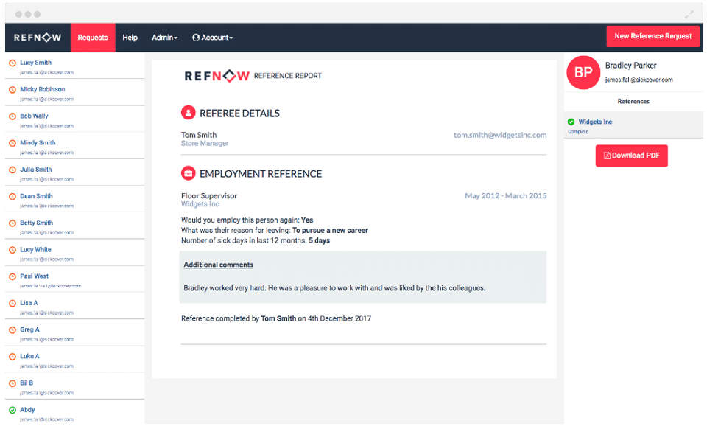Open Betty Smith request
The height and width of the screenshot is (429, 707).
coord(75,226)
